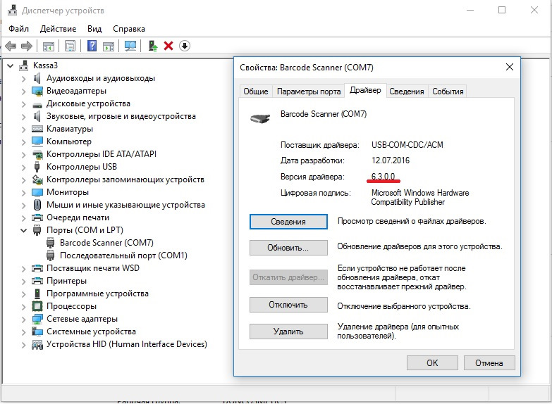This screenshot has width=552, height=404.
Task: Collapse the Kassa3 root node
Action: 10,65
